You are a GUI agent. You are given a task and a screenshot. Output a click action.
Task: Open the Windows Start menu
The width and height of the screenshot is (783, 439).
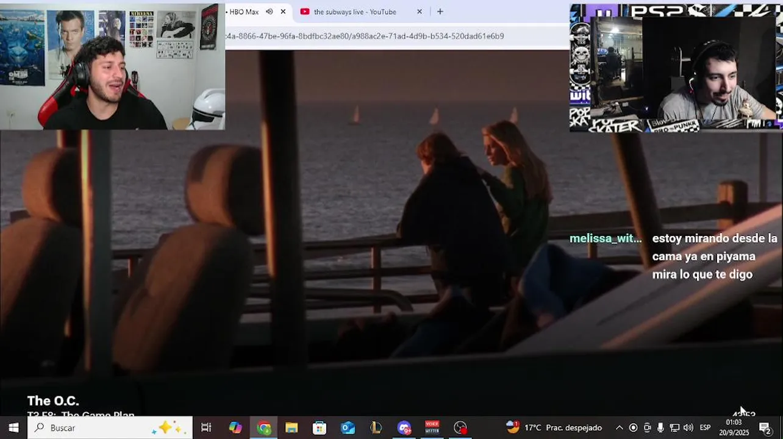click(x=13, y=428)
